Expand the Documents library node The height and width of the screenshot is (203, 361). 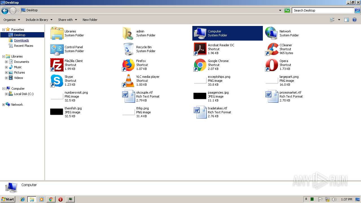(6, 62)
